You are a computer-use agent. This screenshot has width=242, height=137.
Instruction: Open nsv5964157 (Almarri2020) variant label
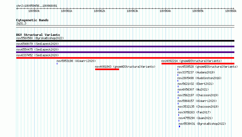pos(197,101)
